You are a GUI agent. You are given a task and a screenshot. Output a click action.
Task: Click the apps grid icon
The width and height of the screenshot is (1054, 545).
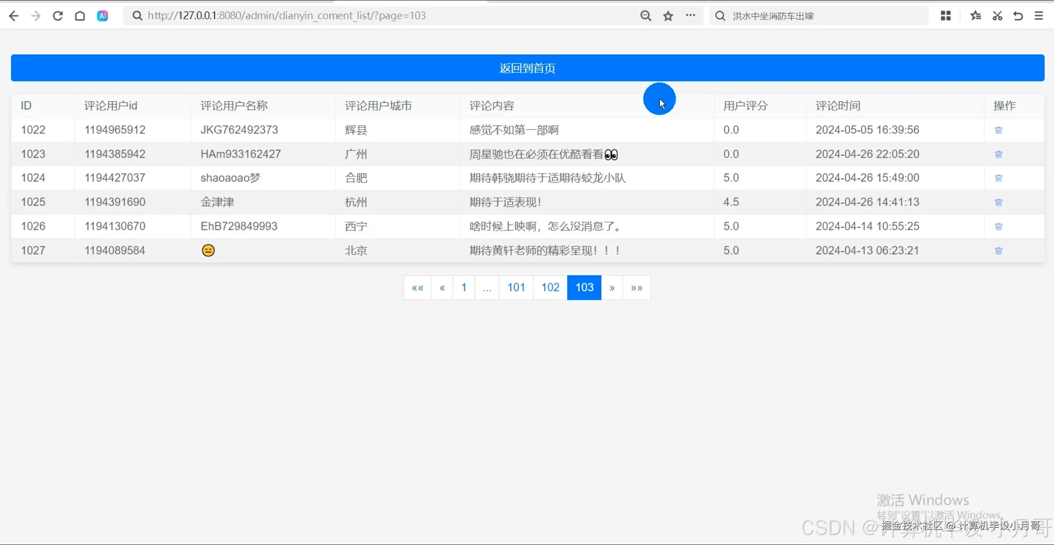pos(945,16)
